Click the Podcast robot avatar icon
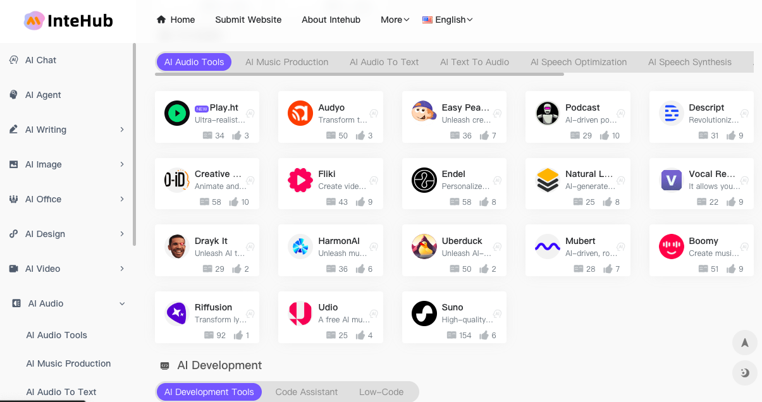This screenshot has width=762, height=402. [548, 114]
